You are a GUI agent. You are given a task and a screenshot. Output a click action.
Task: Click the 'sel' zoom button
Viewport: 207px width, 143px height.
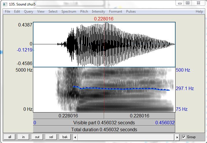click(51, 137)
